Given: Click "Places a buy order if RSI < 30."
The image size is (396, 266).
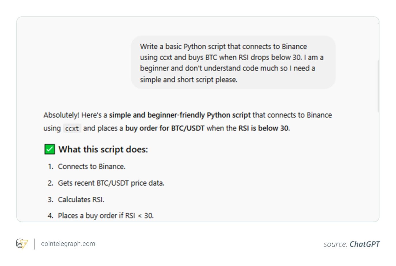Looking at the screenshot, I should [106, 216].
